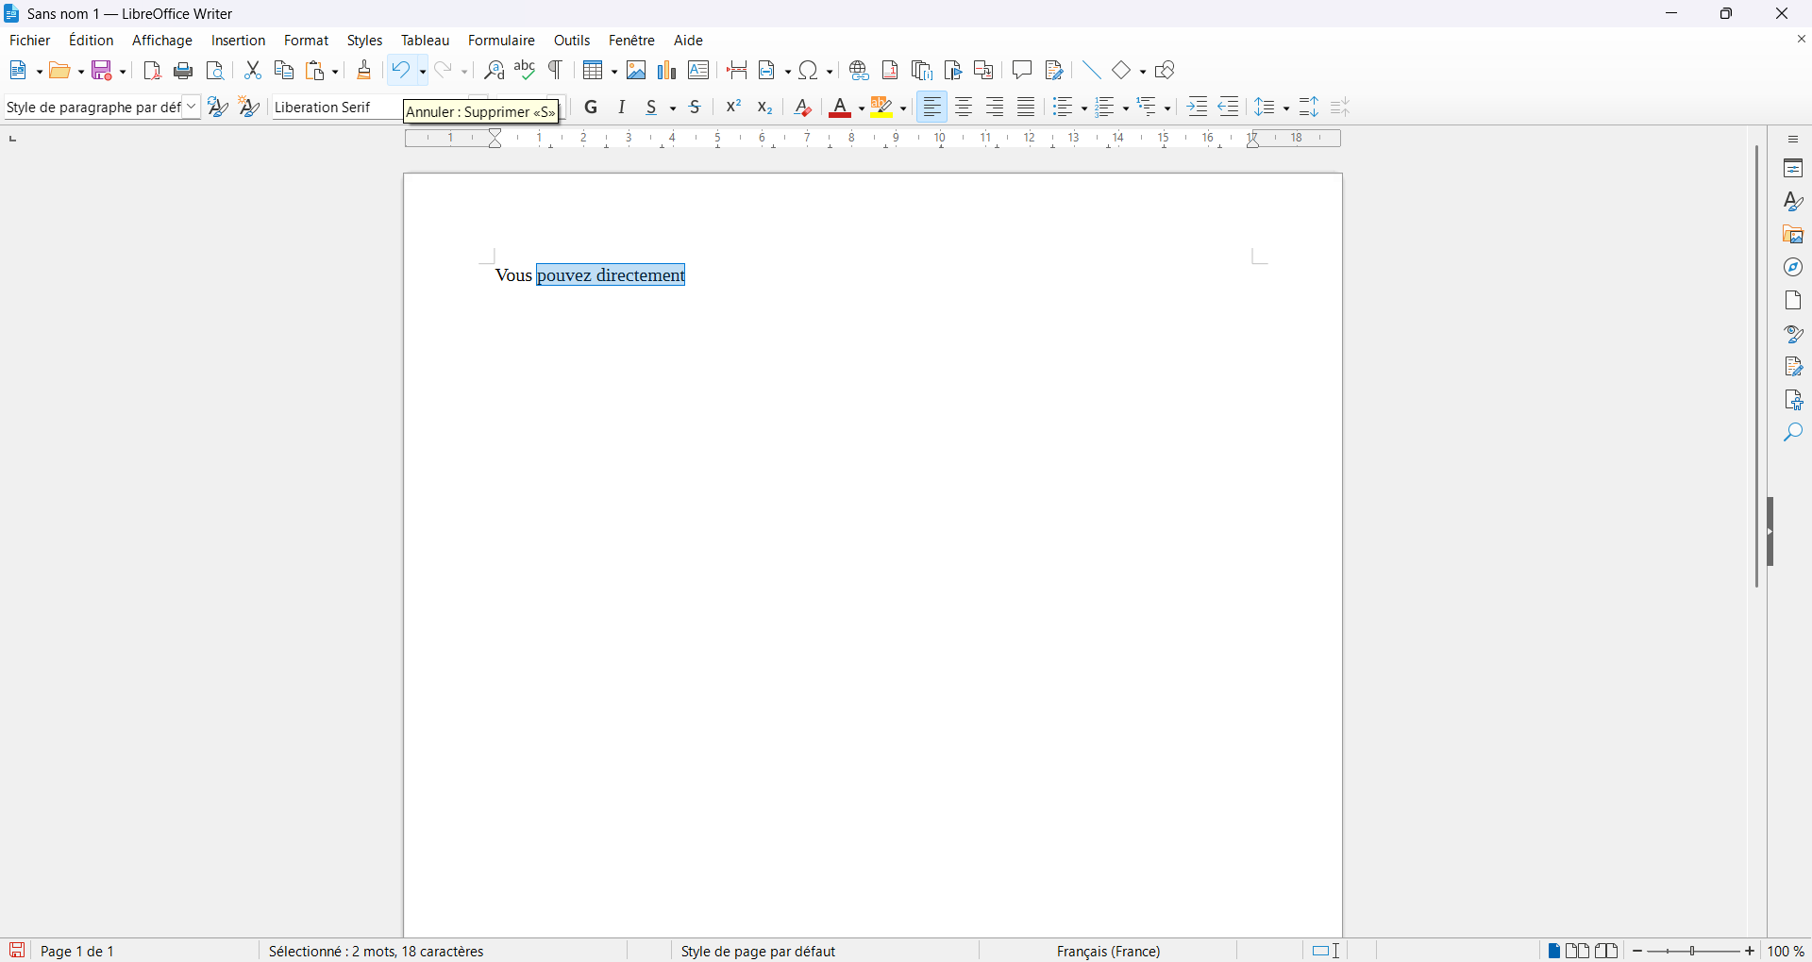The image size is (1812, 962).
Task: Click the Clone Formatting paintbrush icon
Action: tap(364, 71)
